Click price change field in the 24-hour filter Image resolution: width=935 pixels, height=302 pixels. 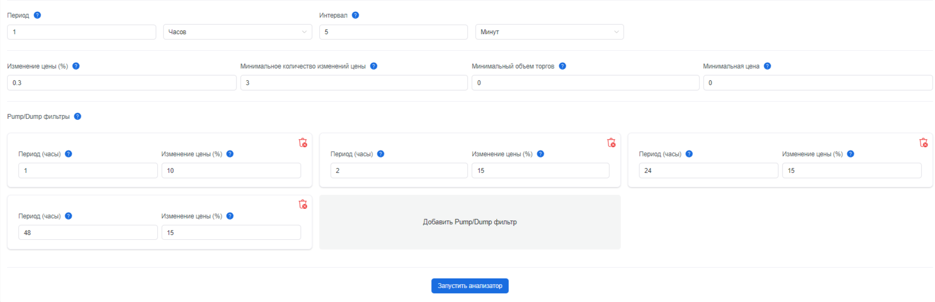point(852,170)
